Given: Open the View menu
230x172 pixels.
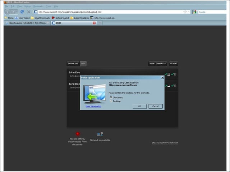Looking at the screenshot, I should 19,6.
